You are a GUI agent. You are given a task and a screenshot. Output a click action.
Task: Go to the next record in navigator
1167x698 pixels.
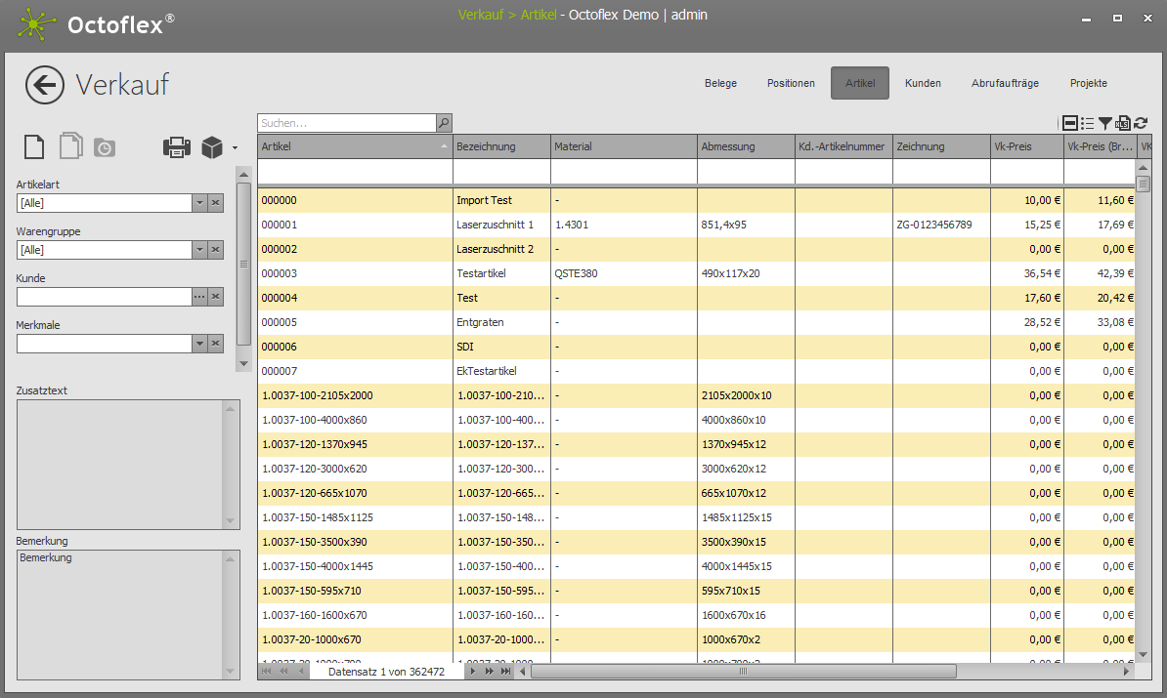click(x=474, y=672)
